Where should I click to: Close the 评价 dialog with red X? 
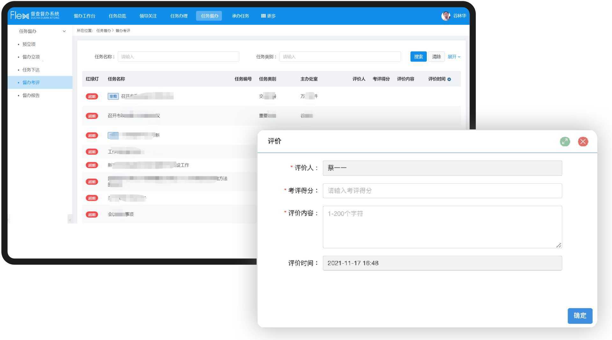583,141
